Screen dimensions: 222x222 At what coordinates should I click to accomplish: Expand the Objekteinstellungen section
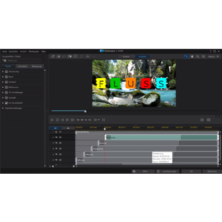[13, 108]
